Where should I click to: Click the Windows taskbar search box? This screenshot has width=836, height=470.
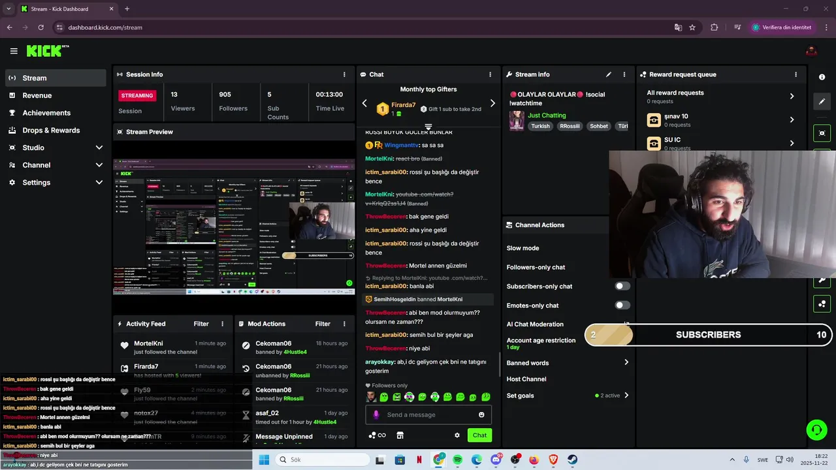click(x=322, y=460)
